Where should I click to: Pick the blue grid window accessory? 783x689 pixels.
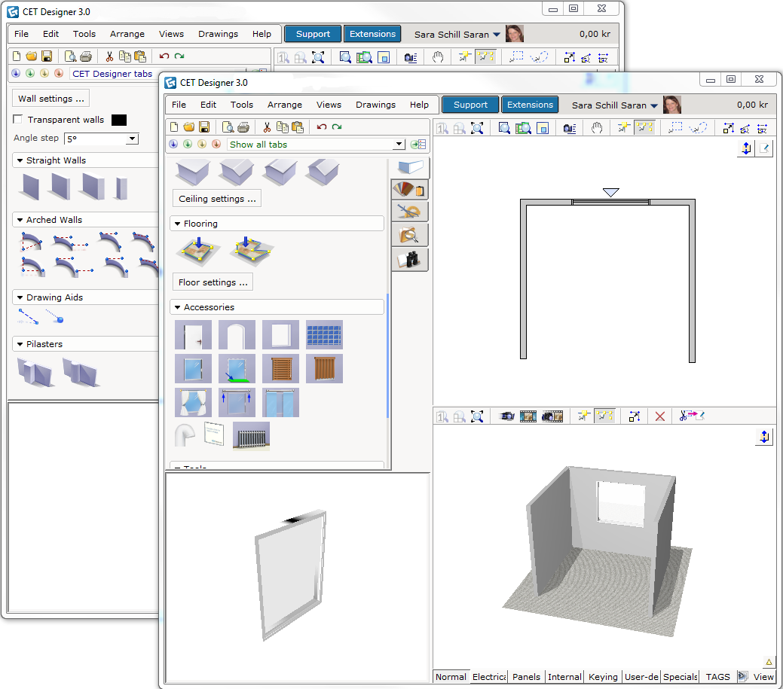point(324,335)
